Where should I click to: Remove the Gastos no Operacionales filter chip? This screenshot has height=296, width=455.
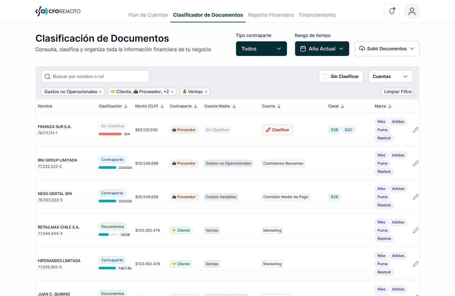(x=100, y=92)
